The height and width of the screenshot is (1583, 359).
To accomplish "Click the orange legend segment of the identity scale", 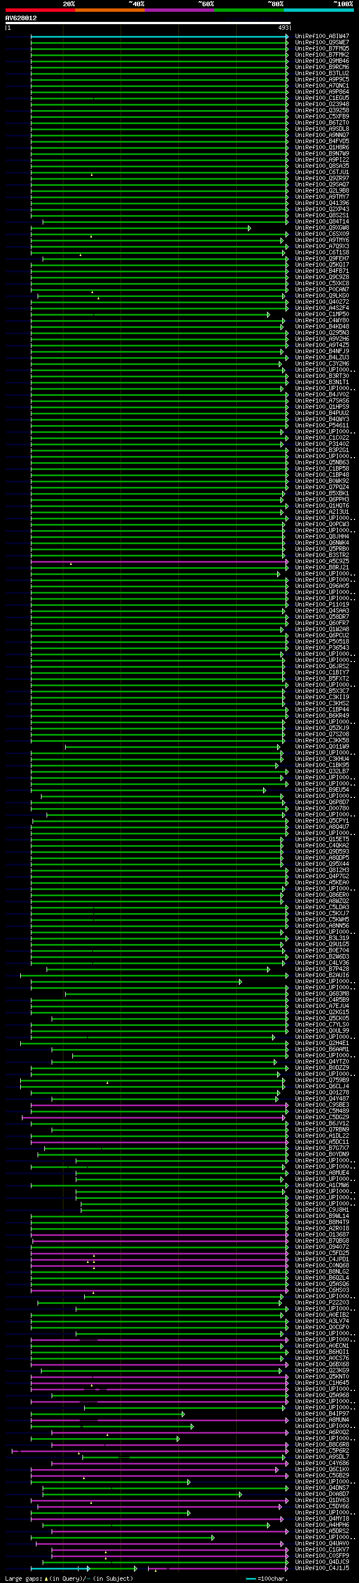I will (x=110, y=10).
